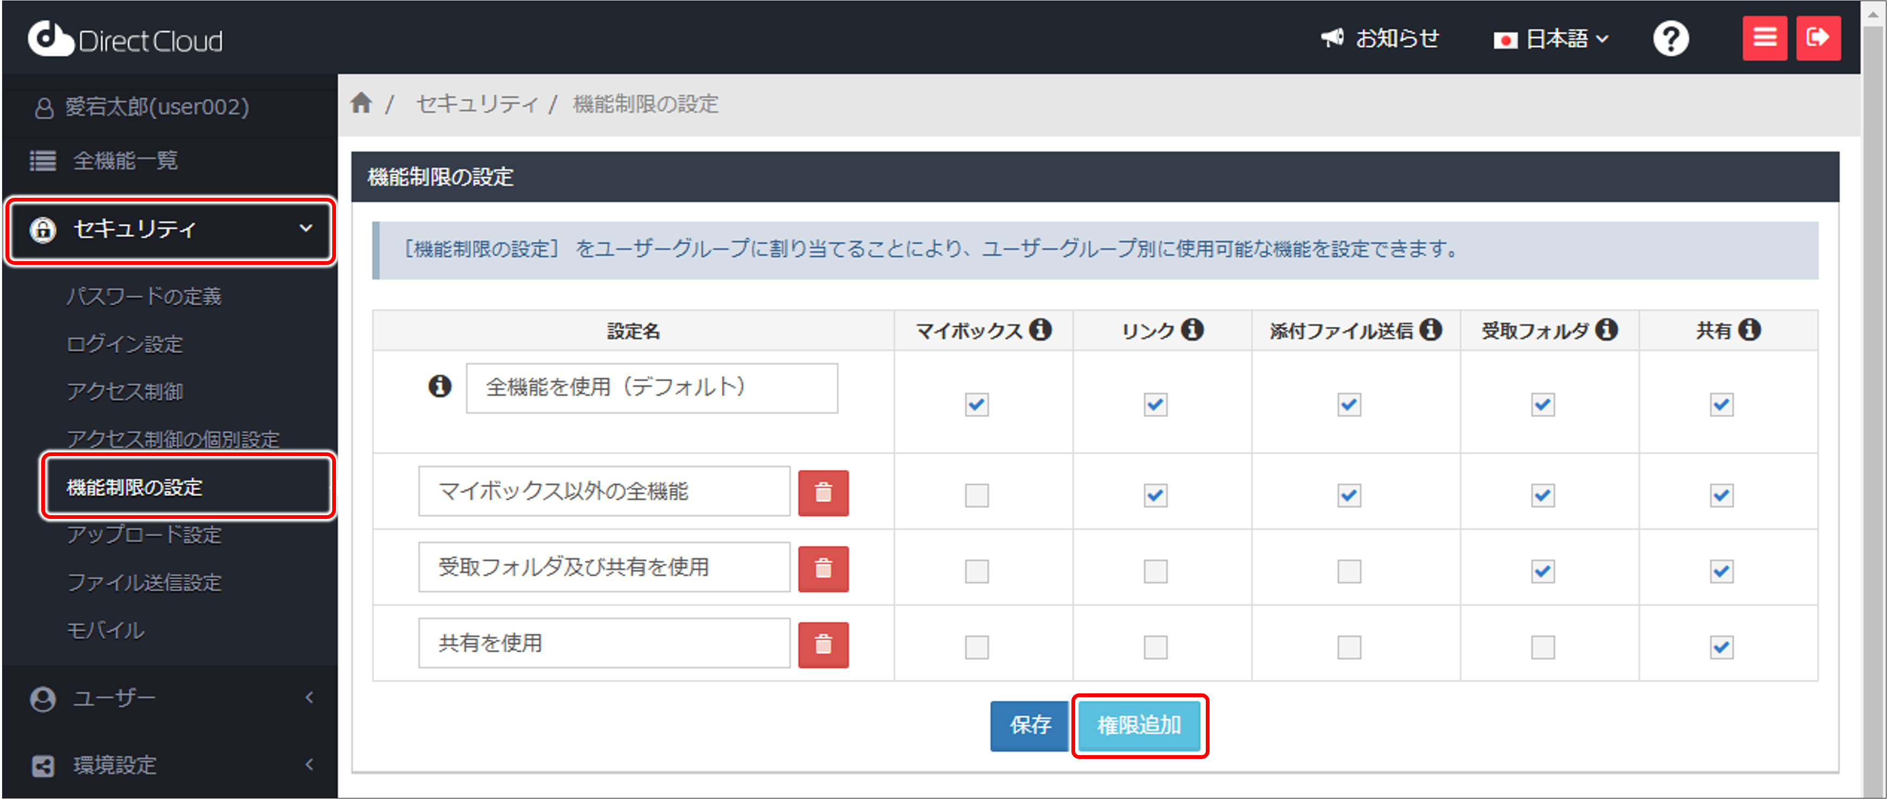Collapse the セキュリティ menu section
The height and width of the screenshot is (799, 1887).
(306, 229)
